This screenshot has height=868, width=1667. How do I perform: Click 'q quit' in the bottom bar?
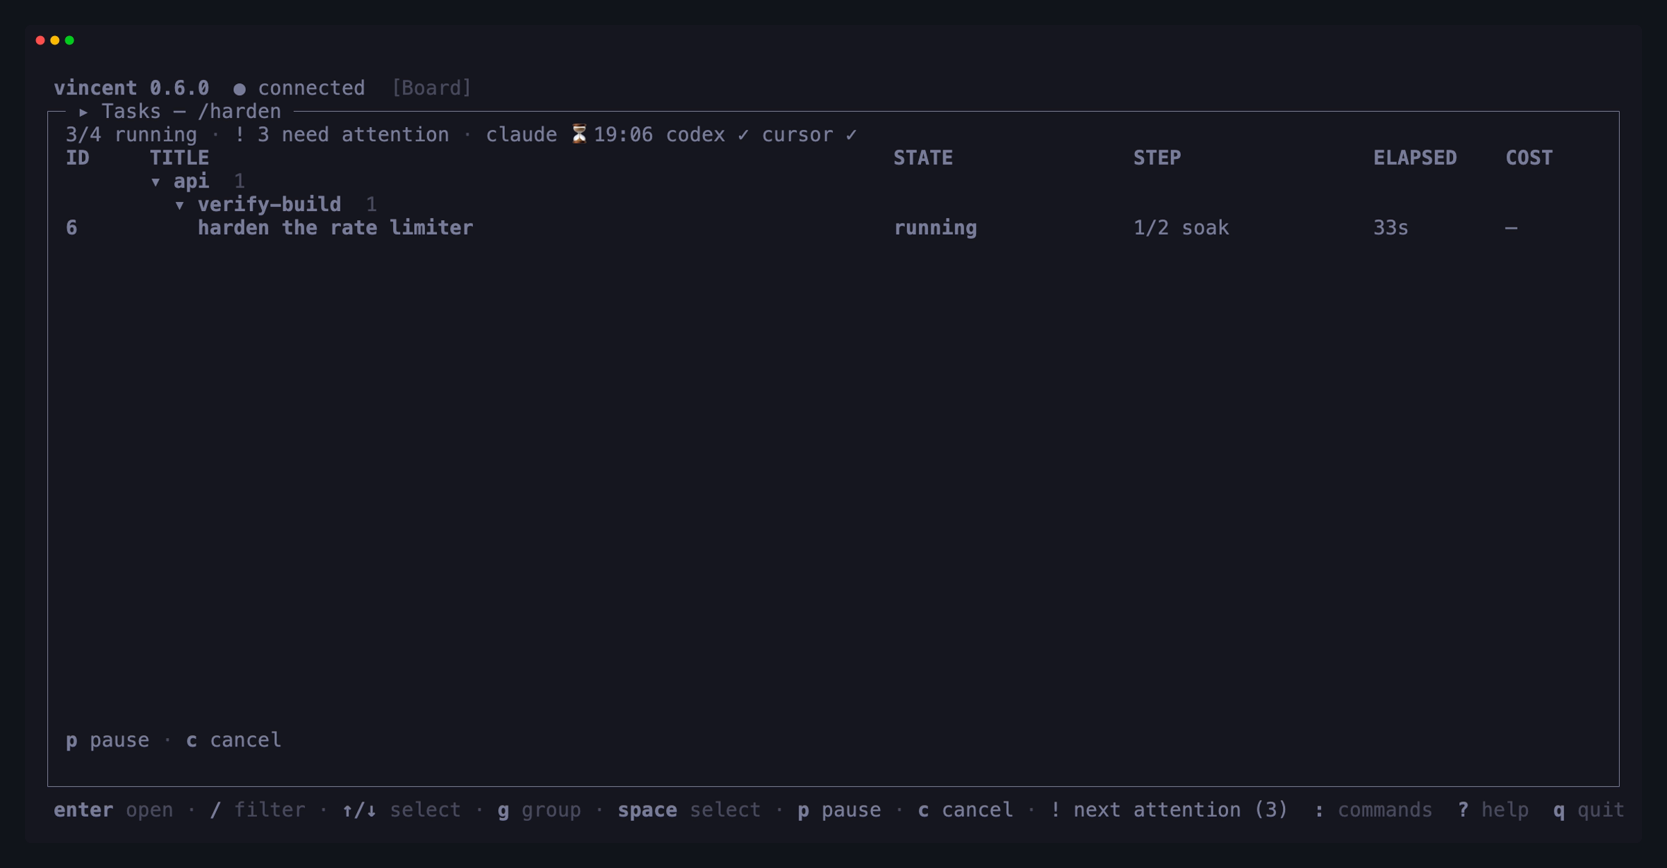pyautogui.click(x=1589, y=810)
